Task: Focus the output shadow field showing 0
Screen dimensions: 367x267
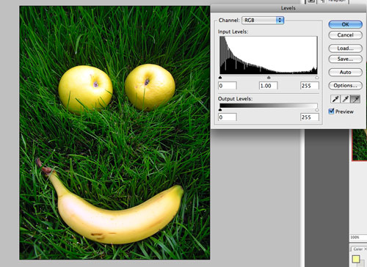Action: (228, 117)
